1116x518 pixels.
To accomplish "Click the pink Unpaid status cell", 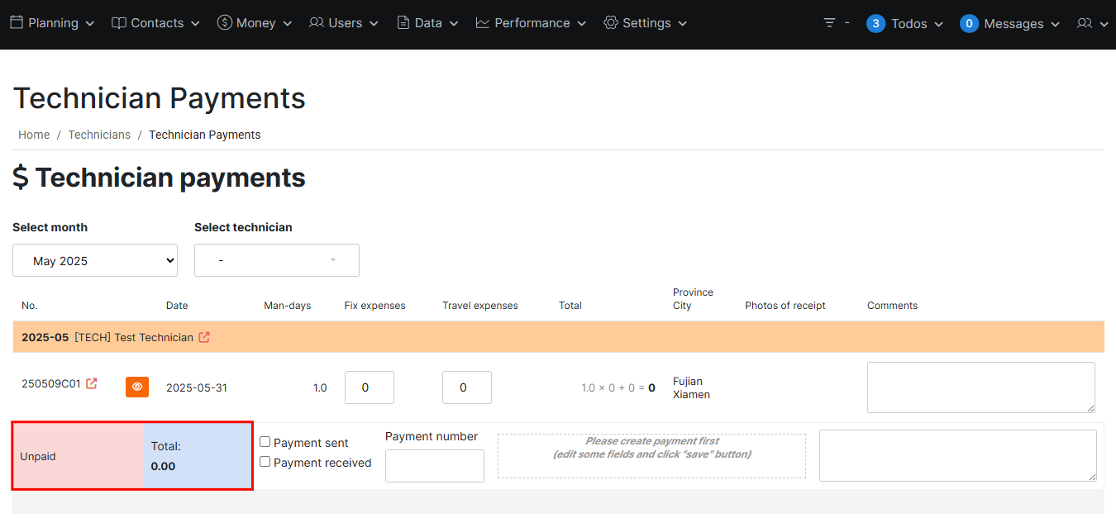I will pyautogui.click(x=78, y=456).
